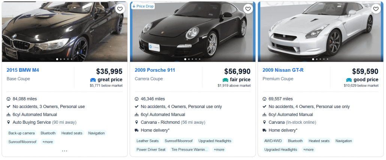This screenshot has height=160, width=386.
Task: Show +more features for Nissan GT-R
Action: (308, 150)
